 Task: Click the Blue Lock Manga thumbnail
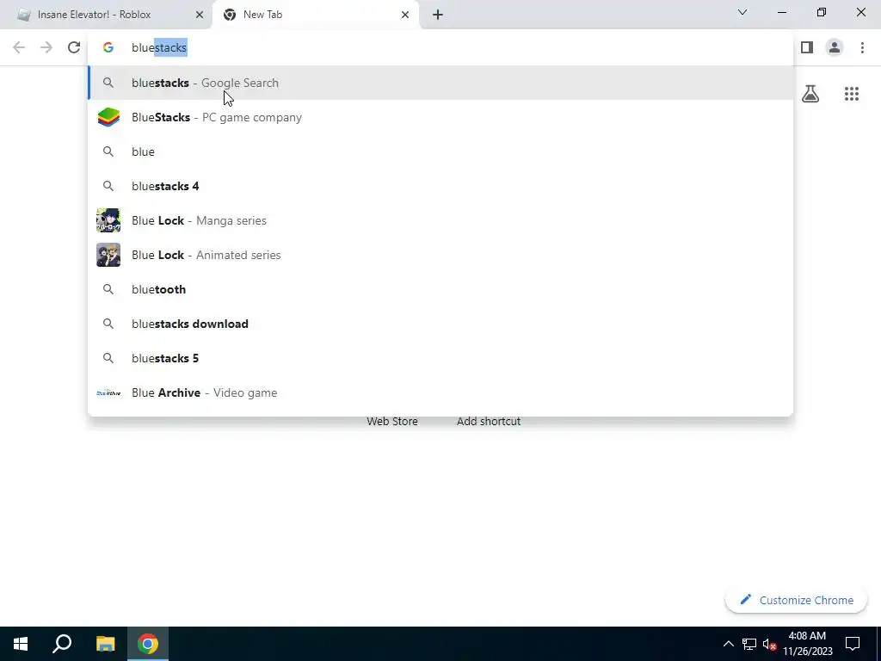108,220
